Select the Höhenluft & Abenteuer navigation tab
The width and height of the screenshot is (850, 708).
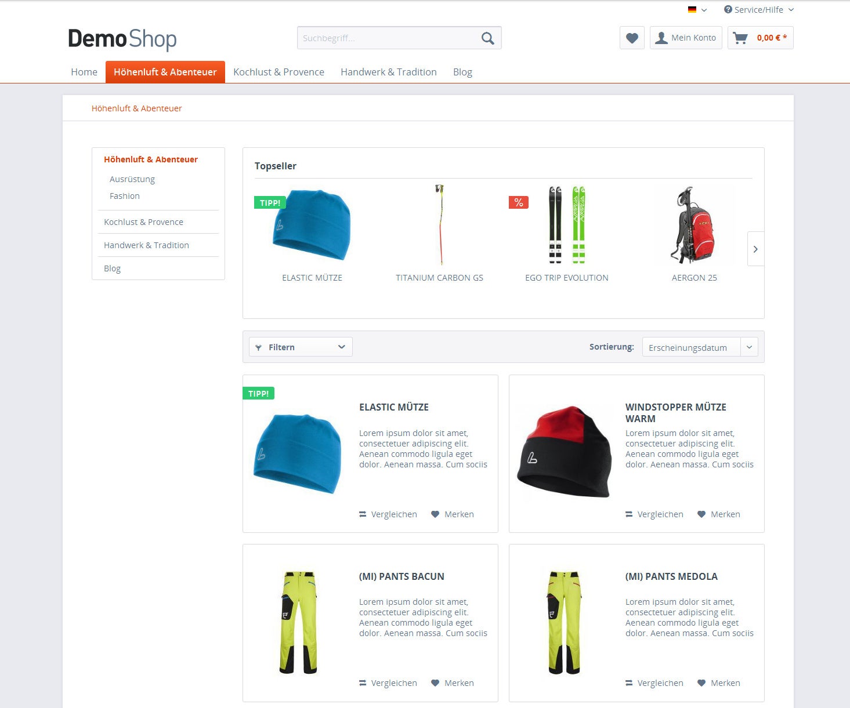tap(165, 72)
